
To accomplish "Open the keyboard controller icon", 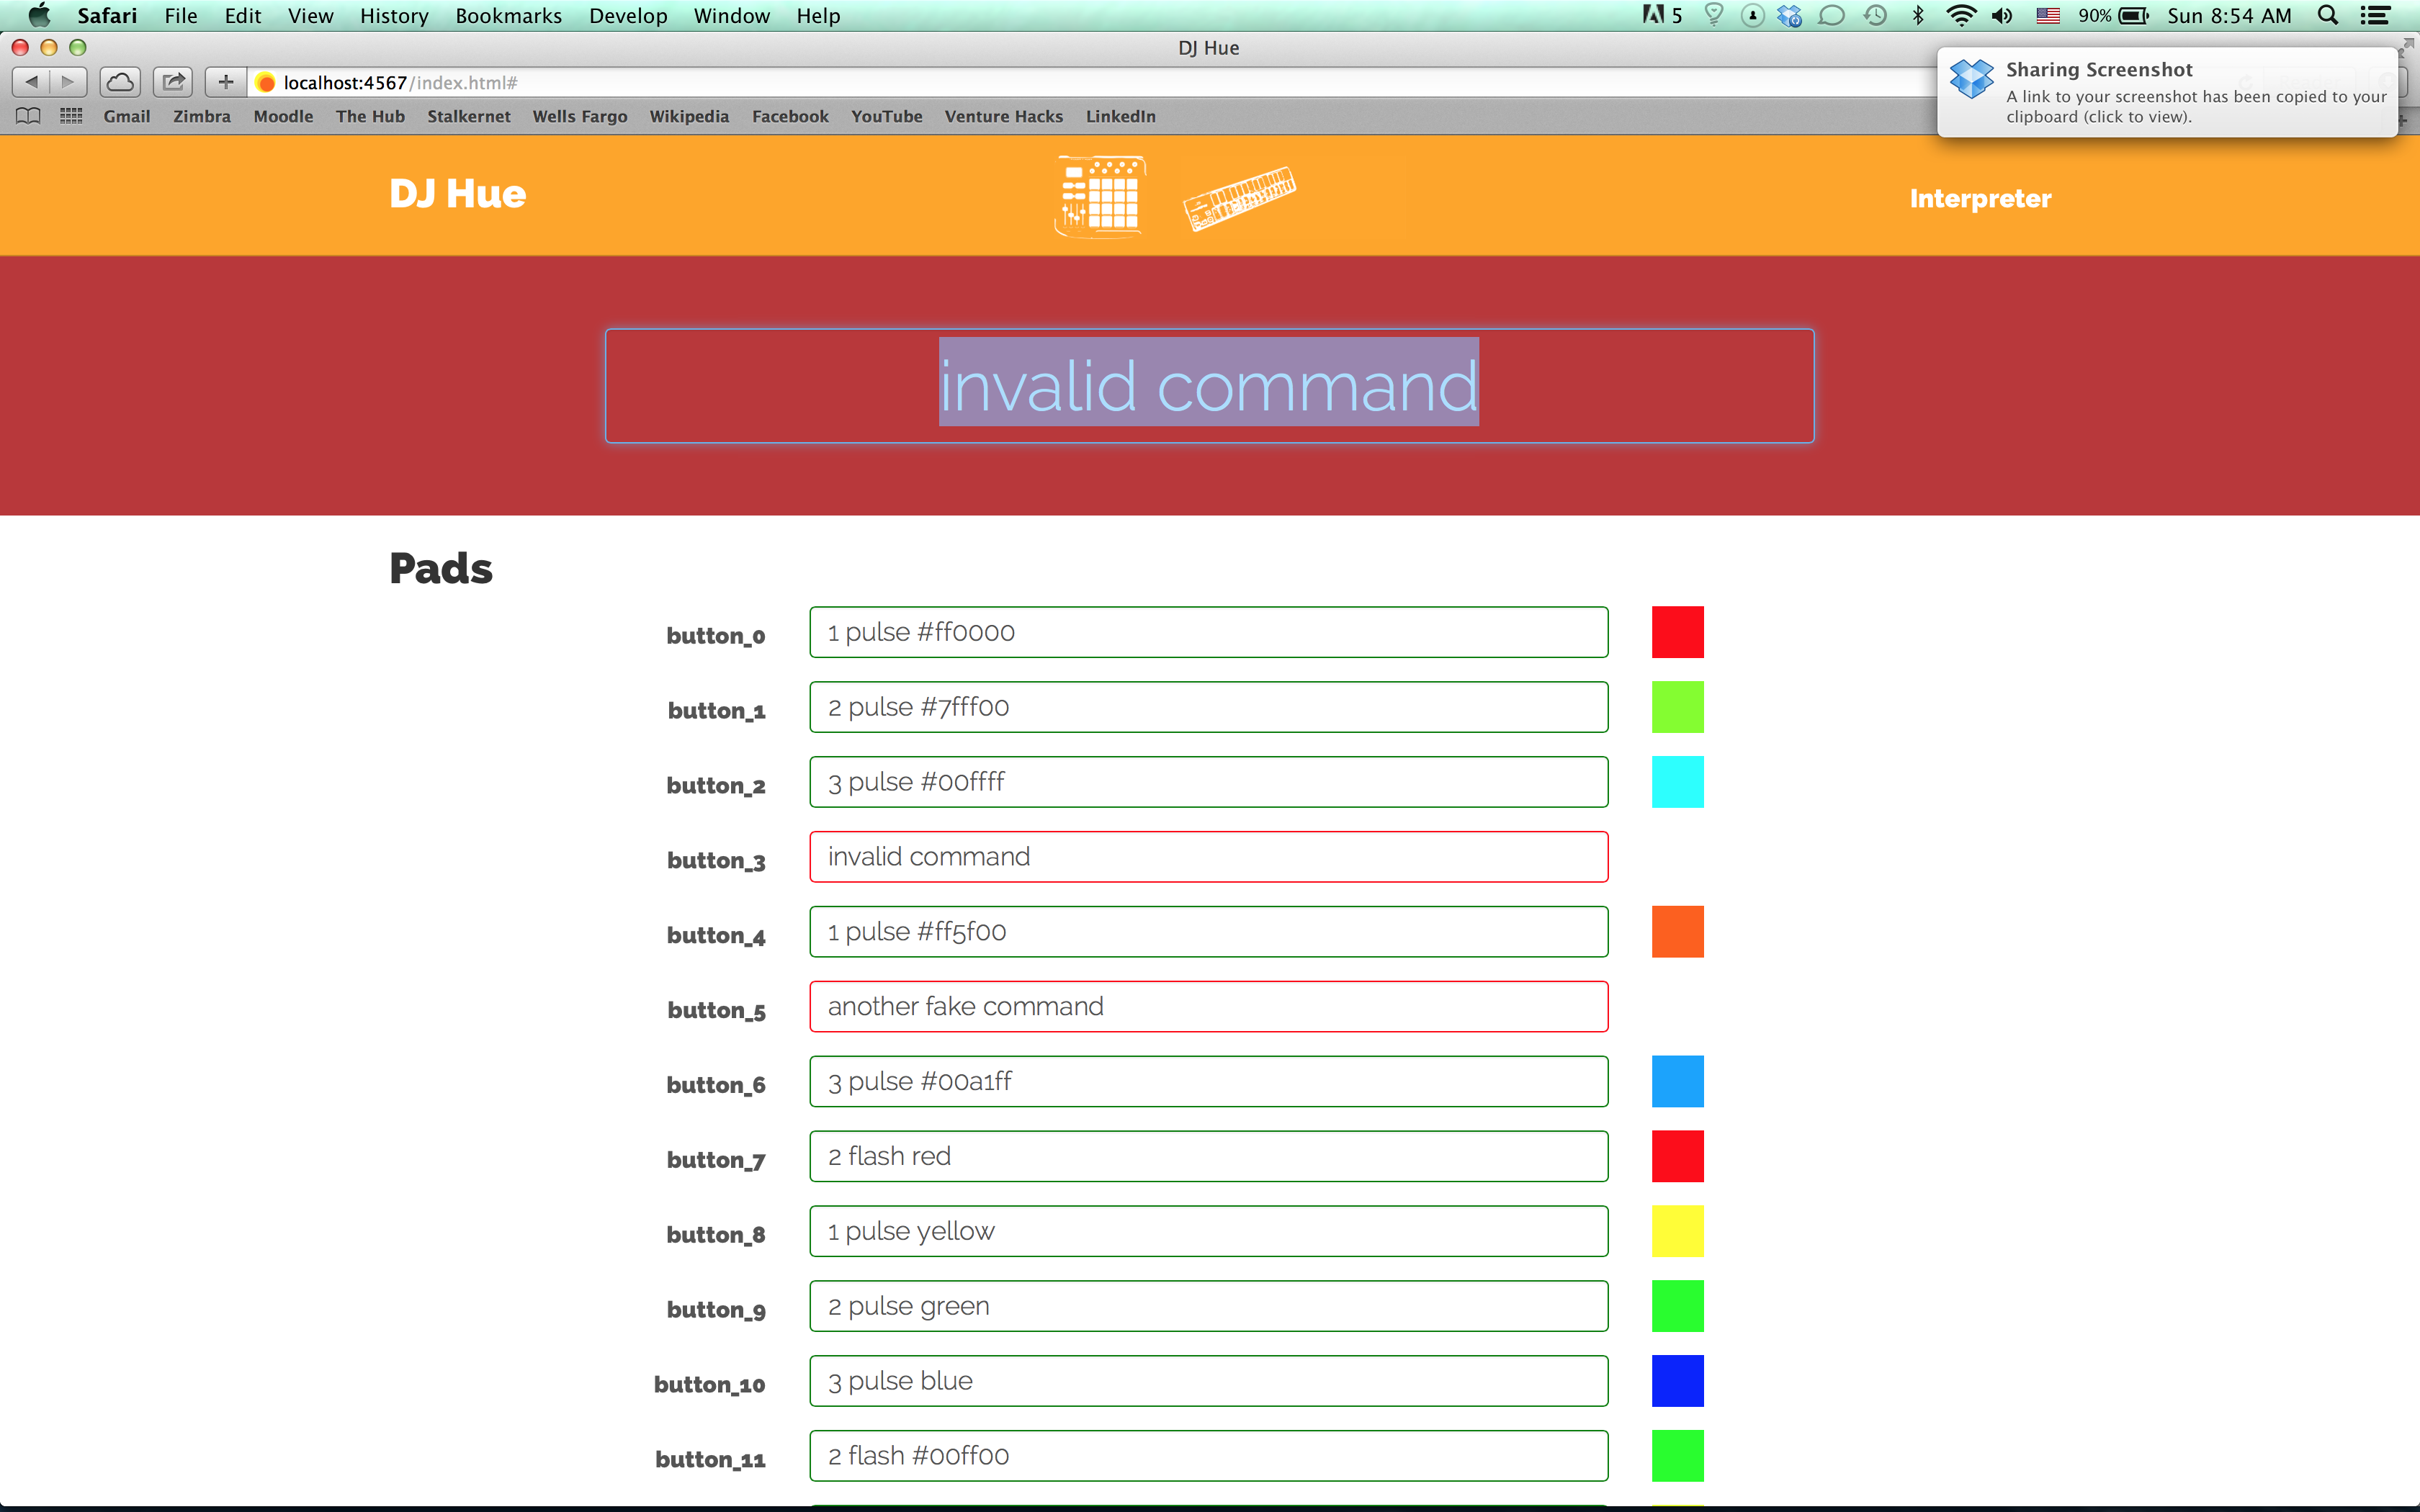I will [1239, 198].
